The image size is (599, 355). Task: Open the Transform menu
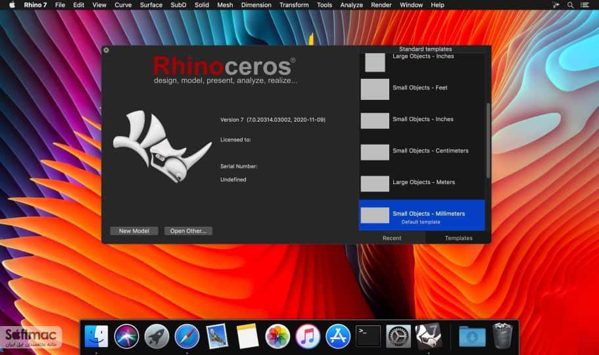294,5
